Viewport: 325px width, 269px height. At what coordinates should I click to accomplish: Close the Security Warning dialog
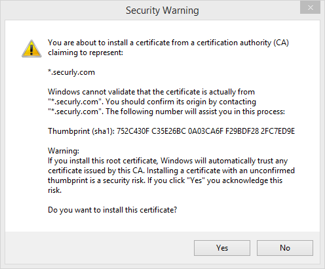[x=310, y=8]
